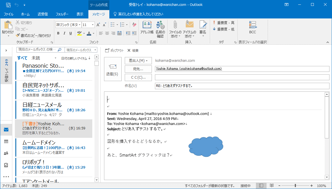Decrease the indent level
The width and height of the screenshot is (332, 189).
pyautogui.click(x=128, y=33)
